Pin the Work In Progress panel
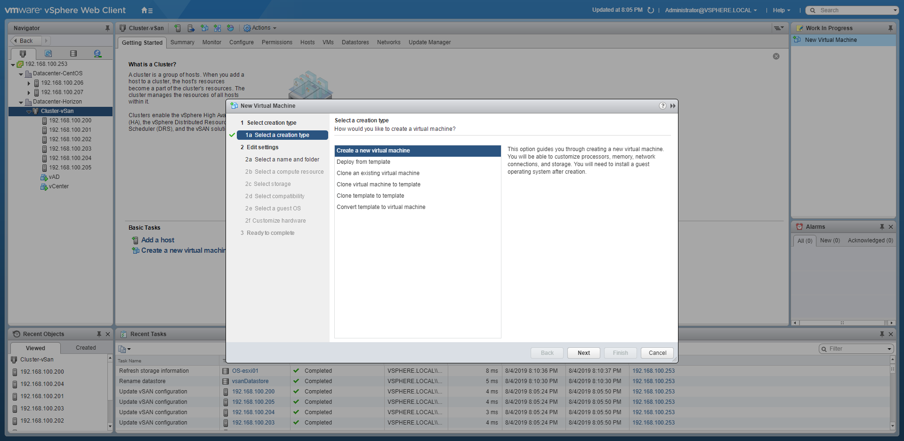The image size is (904, 441). click(890, 28)
